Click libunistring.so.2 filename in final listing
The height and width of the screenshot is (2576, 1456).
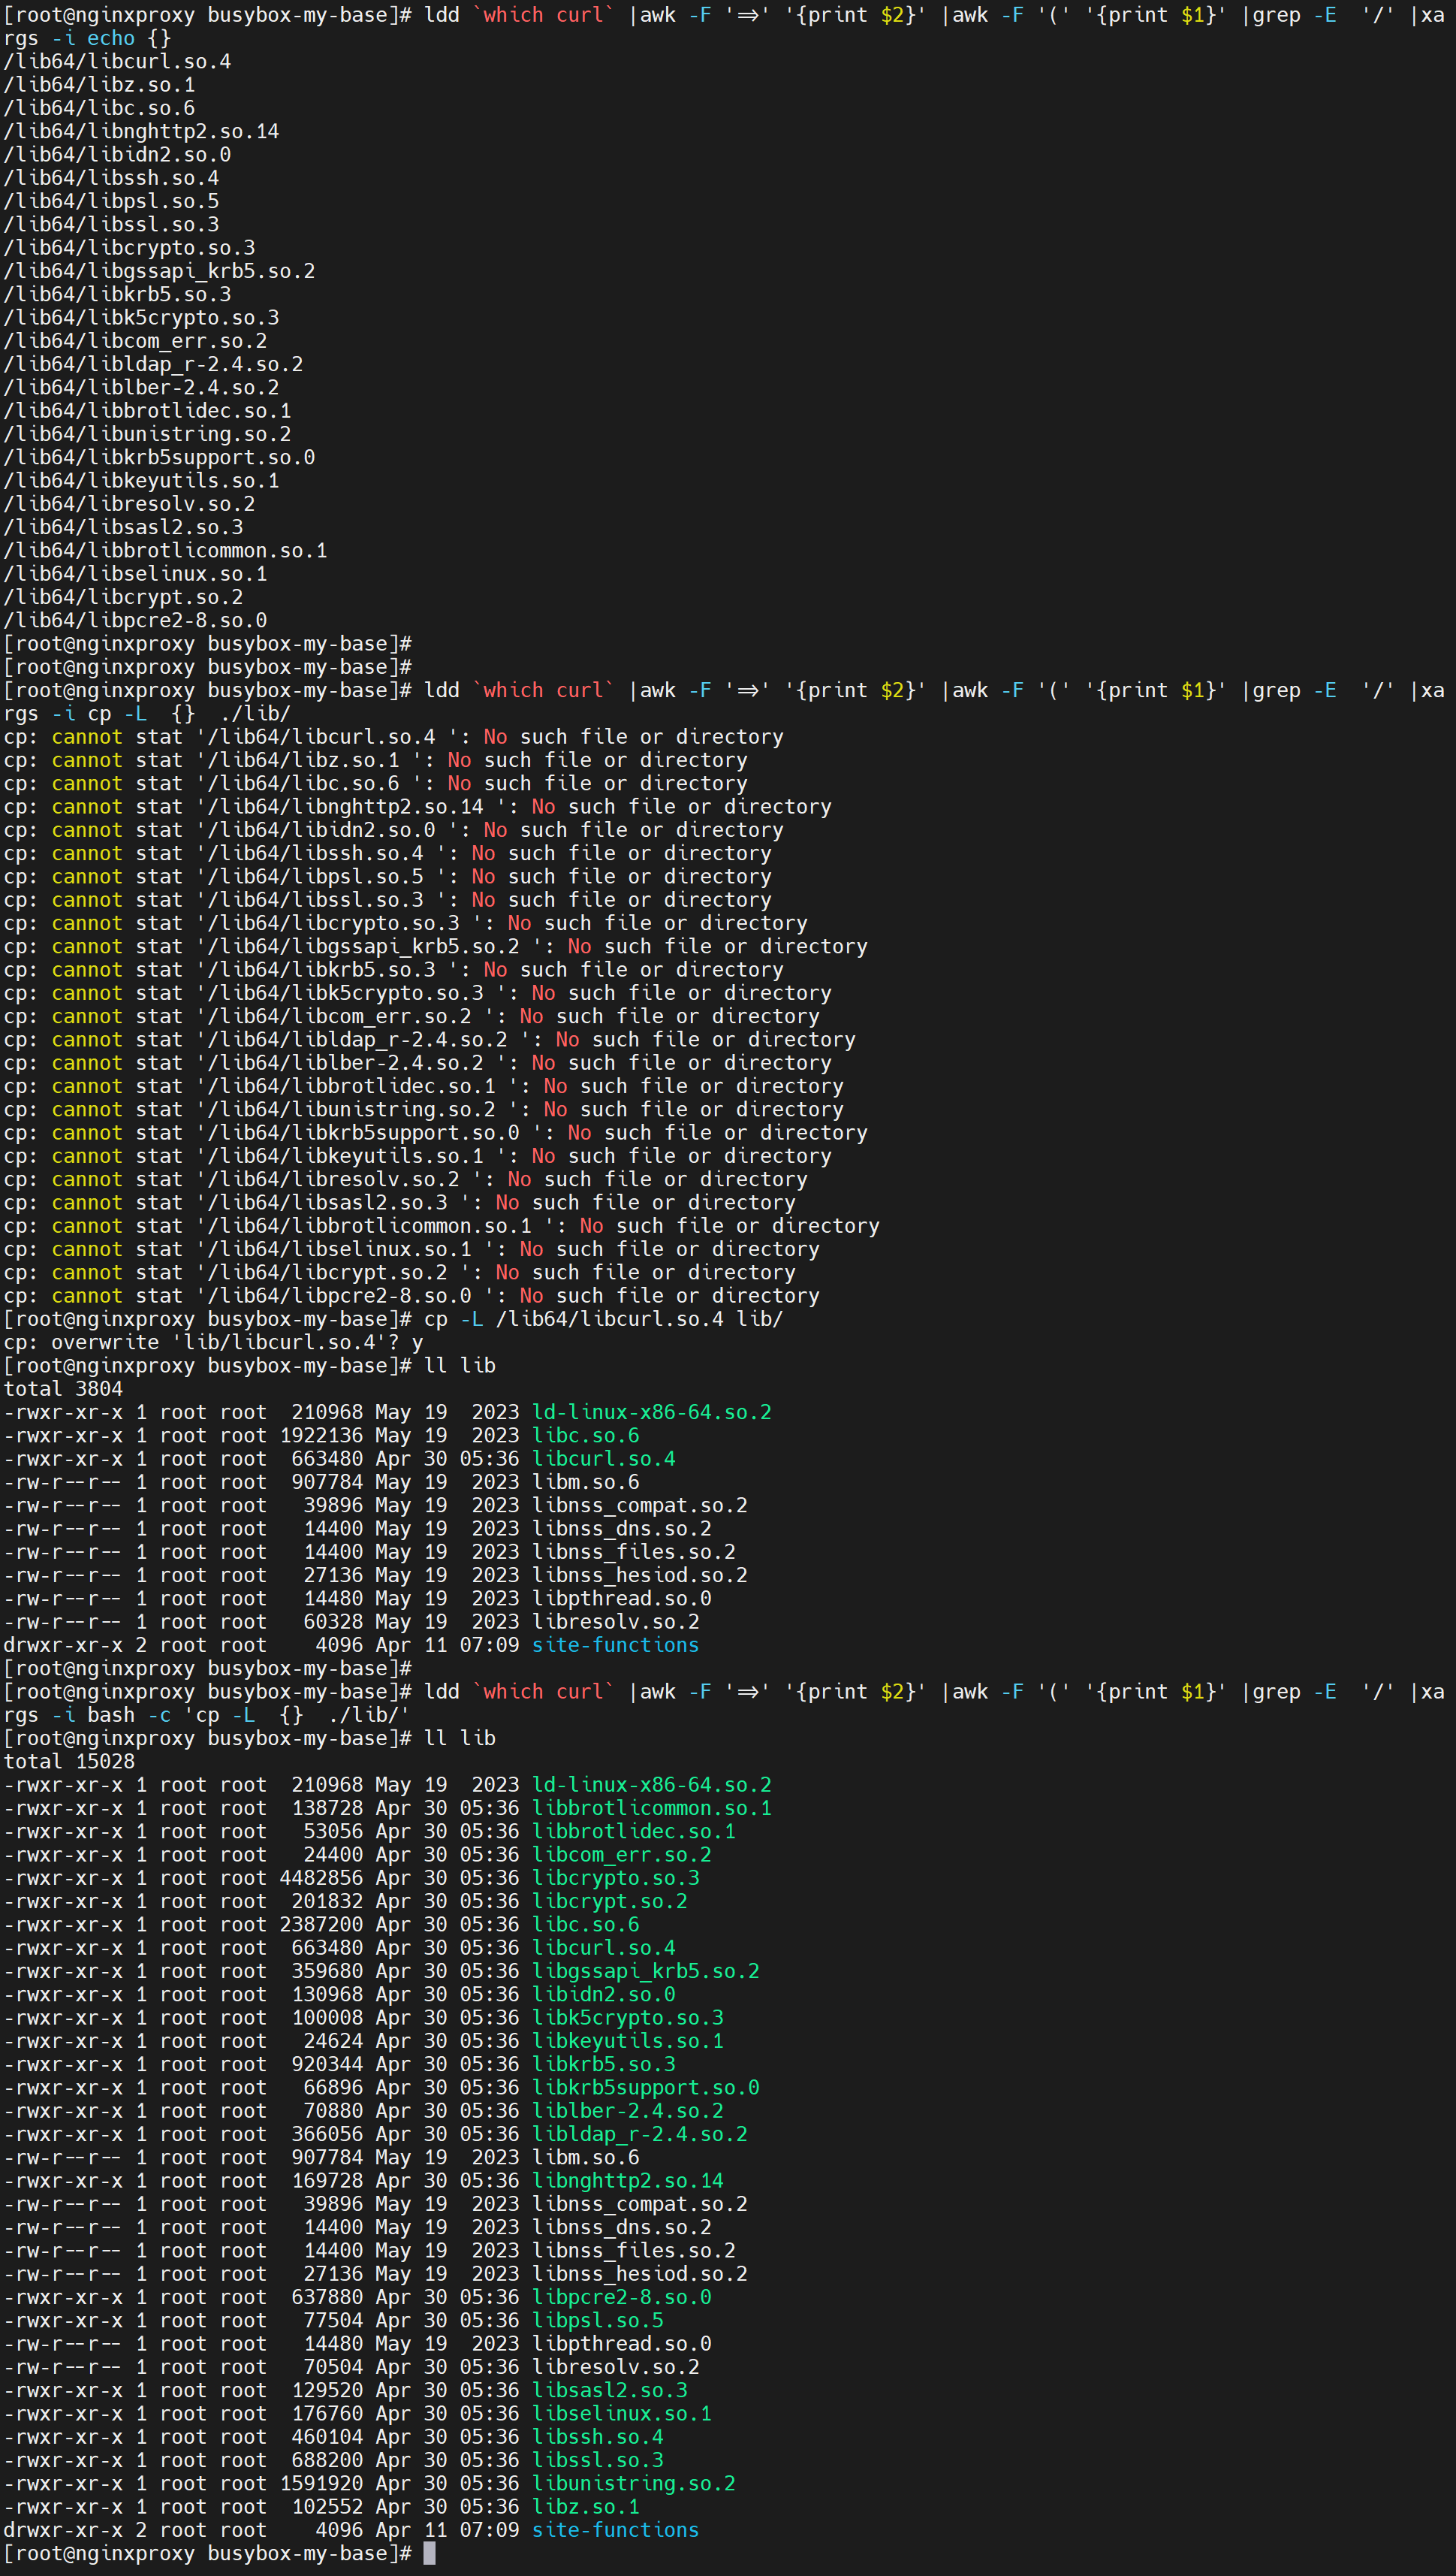pyautogui.click(x=633, y=2483)
